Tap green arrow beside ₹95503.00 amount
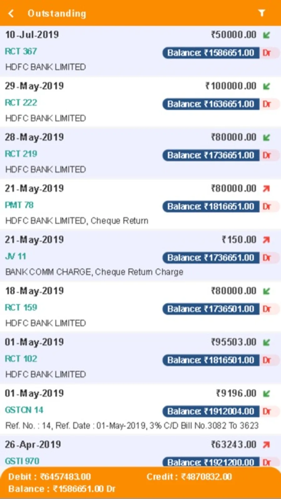The image size is (281, 499). (x=266, y=342)
